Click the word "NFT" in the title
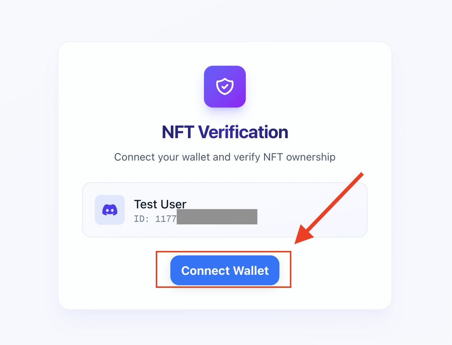The width and height of the screenshot is (452, 345). click(x=178, y=132)
